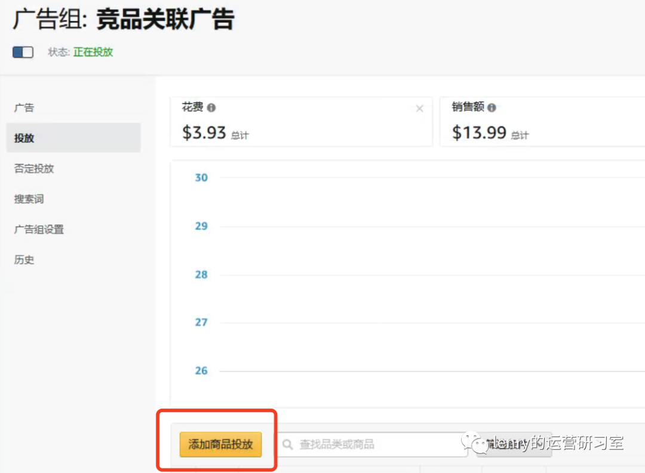Click the chart axis label 26
Image resolution: width=645 pixels, height=473 pixels.
[201, 370]
